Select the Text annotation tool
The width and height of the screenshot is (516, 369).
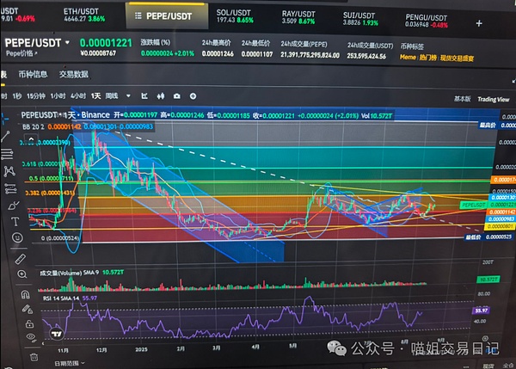pos(15,221)
